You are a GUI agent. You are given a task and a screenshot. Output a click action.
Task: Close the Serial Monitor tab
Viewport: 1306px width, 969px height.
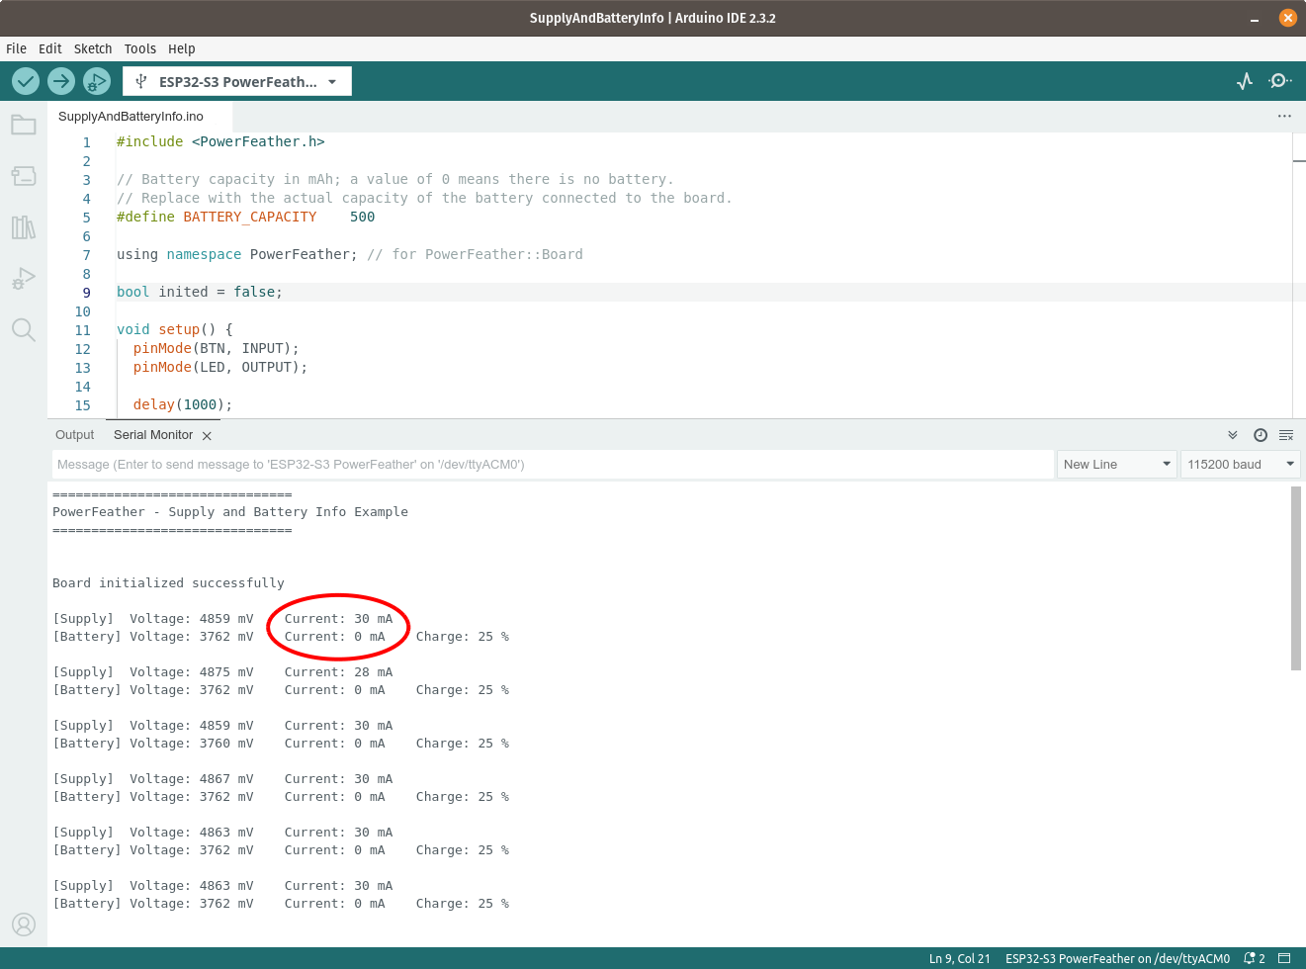pyautogui.click(x=207, y=435)
